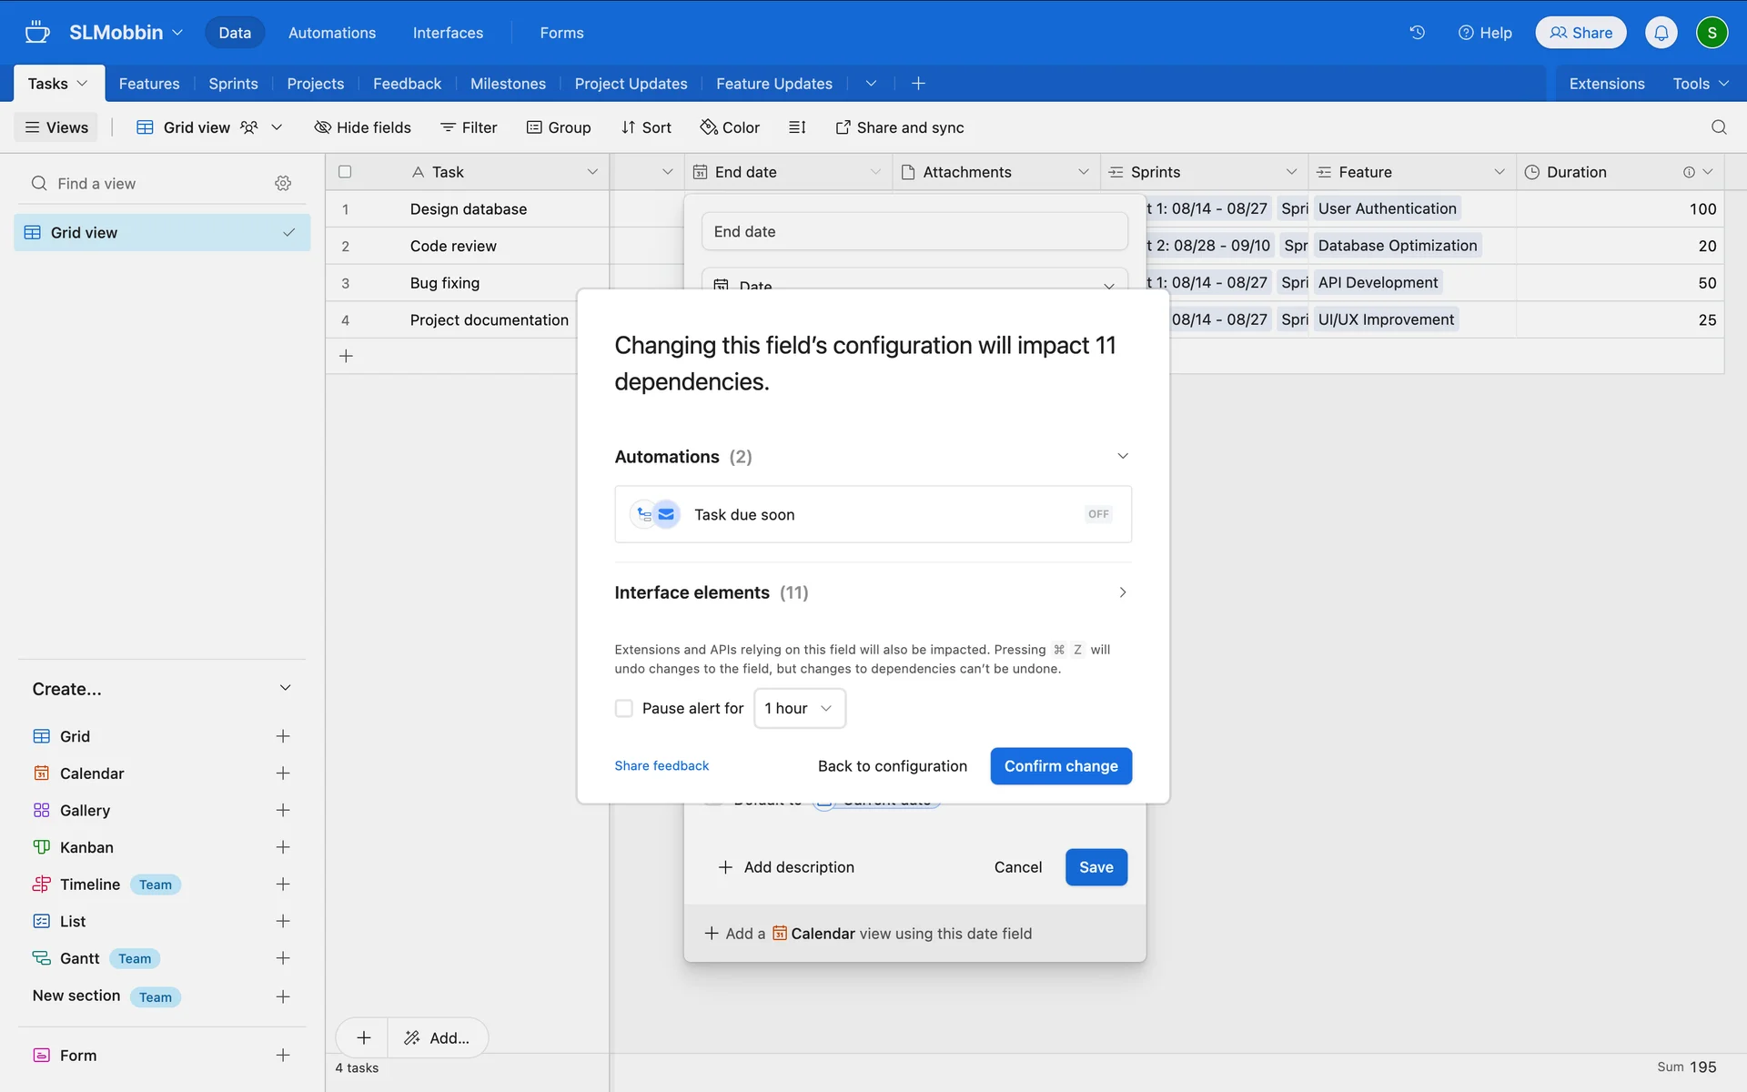Open row height toolbar icon
The height and width of the screenshot is (1092, 1747).
[797, 127]
